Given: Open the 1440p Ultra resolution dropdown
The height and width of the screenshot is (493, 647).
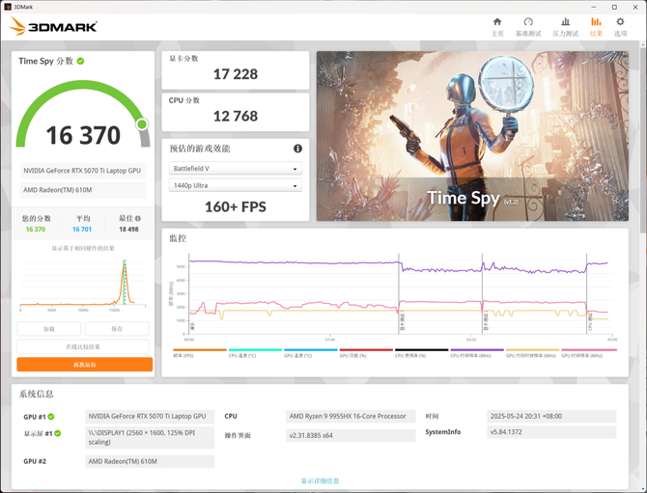Looking at the screenshot, I should click(x=235, y=185).
